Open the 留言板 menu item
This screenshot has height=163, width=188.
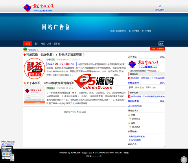(x=57, y=43)
